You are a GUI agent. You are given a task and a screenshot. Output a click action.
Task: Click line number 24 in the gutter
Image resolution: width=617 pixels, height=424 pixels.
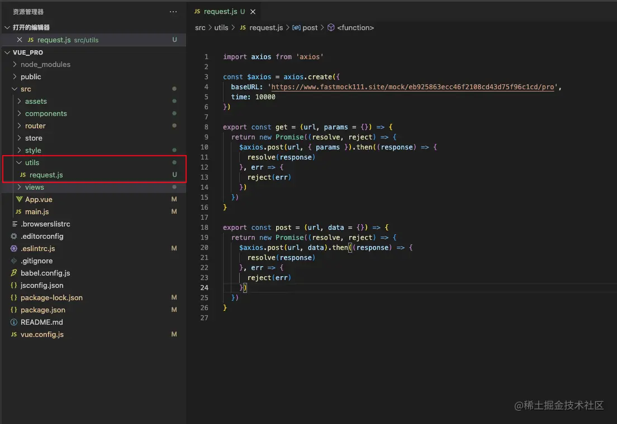pyautogui.click(x=204, y=288)
